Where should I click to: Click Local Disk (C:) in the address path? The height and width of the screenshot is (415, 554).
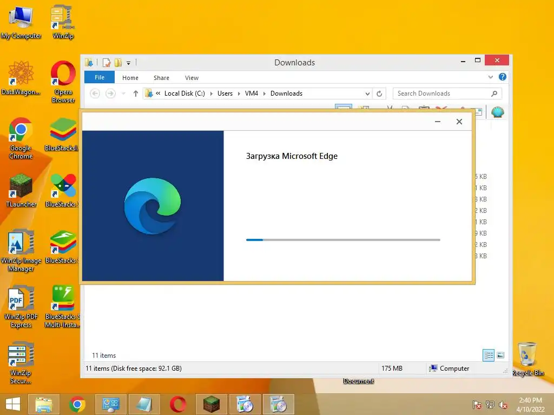[184, 93]
